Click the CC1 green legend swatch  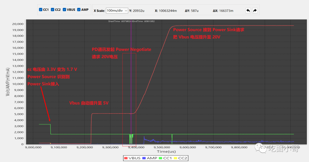pos(161,158)
